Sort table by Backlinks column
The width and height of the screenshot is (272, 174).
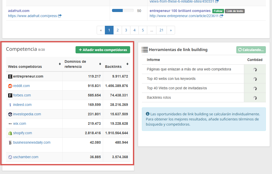(127, 64)
